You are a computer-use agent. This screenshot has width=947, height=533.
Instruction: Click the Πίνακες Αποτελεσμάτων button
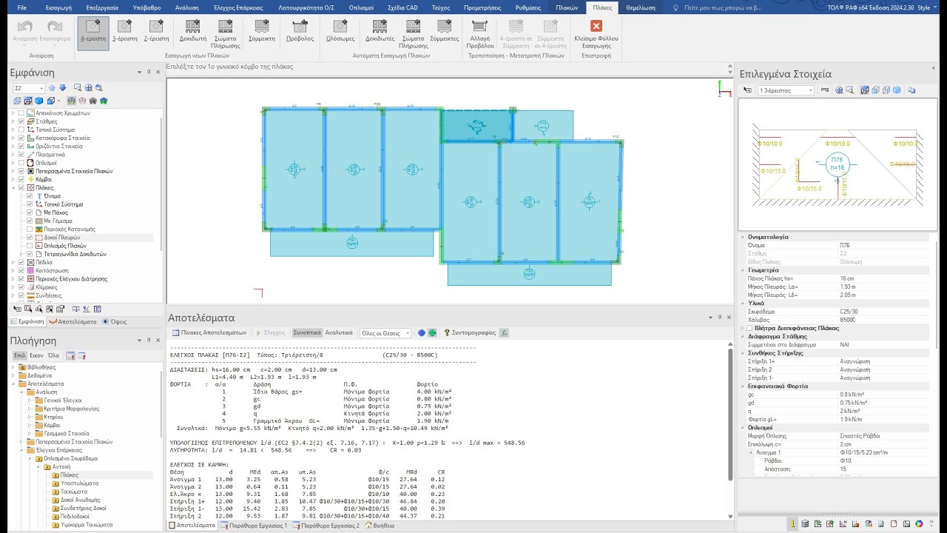point(209,333)
